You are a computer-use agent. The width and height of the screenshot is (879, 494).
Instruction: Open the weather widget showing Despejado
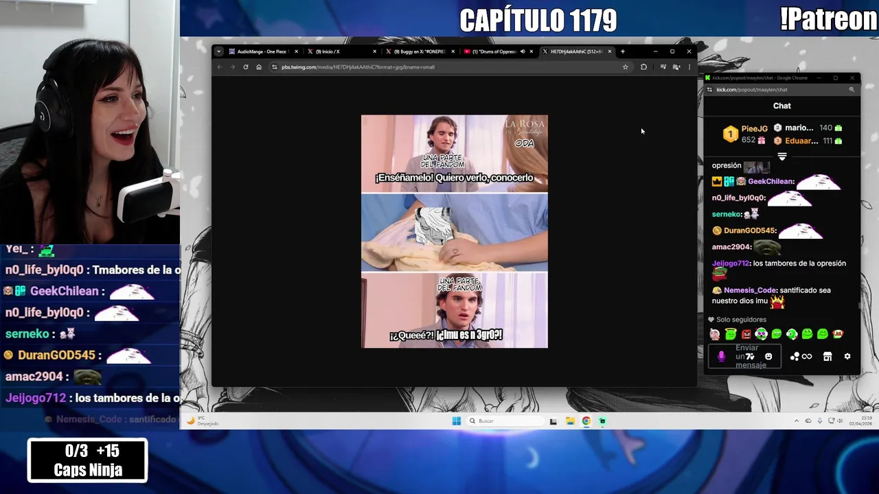[x=203, y=421]
